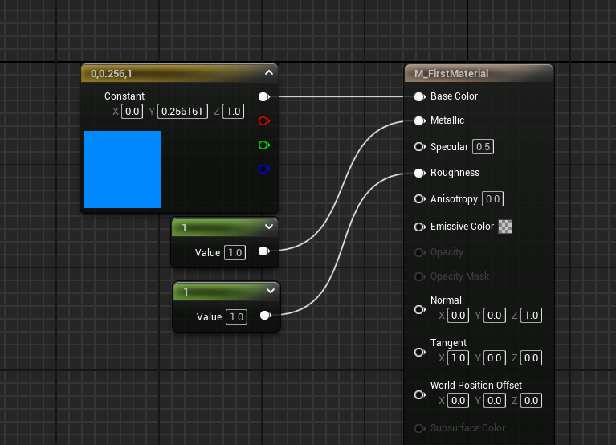Click the Constant label in the color node
This screenshot has width=616, height=445.
[124, 96]
